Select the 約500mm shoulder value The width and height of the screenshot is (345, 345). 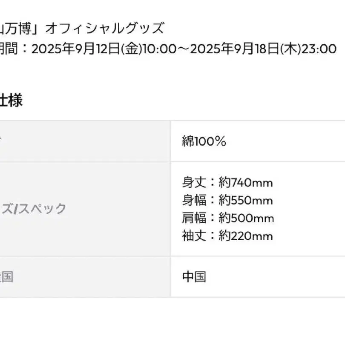(x=246, y=218)
